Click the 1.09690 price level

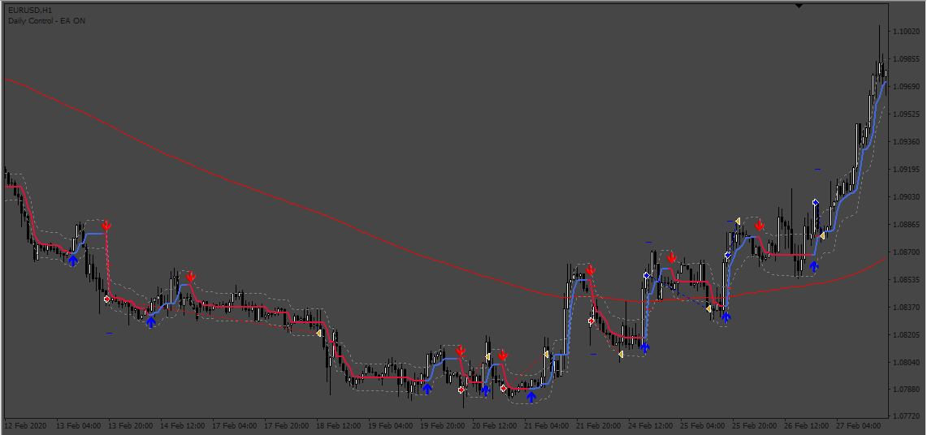pyautogui.click(x=907, y=87)
